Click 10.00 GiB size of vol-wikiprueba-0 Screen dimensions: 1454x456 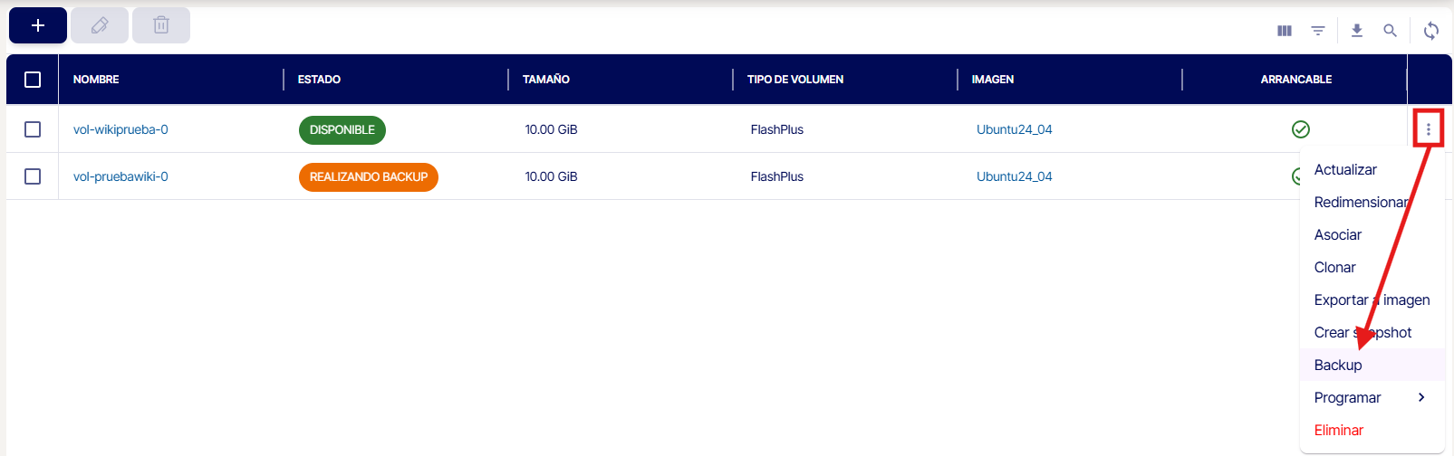(x=552, y=129)
